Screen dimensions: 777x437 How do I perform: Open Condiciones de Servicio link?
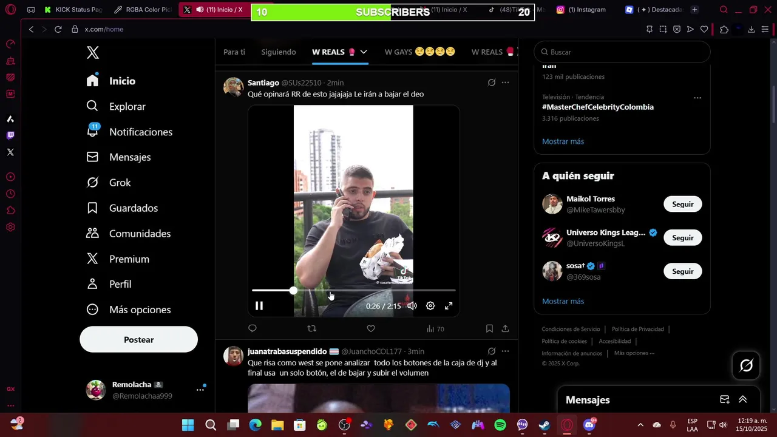click(571, 329)
